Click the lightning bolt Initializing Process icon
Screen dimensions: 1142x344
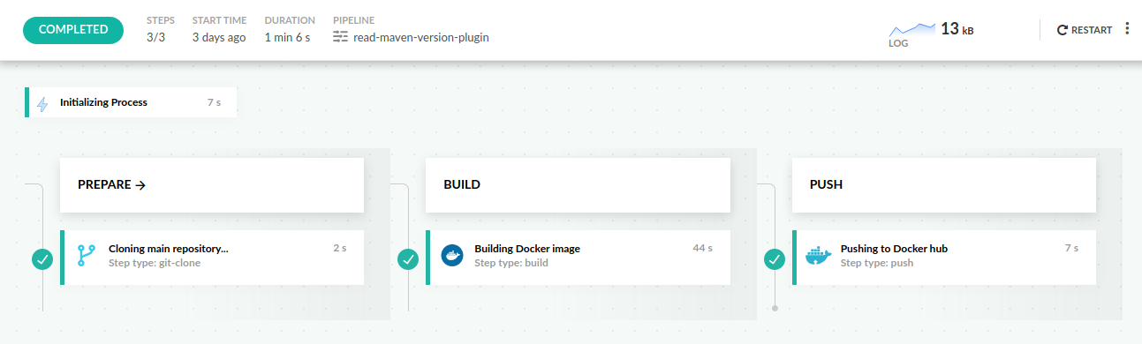(x=42, y=104)
